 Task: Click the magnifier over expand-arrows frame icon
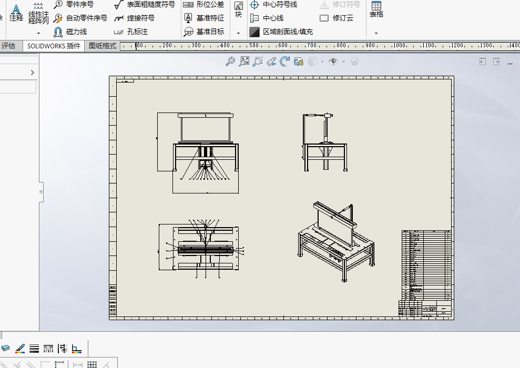[244, 62]
